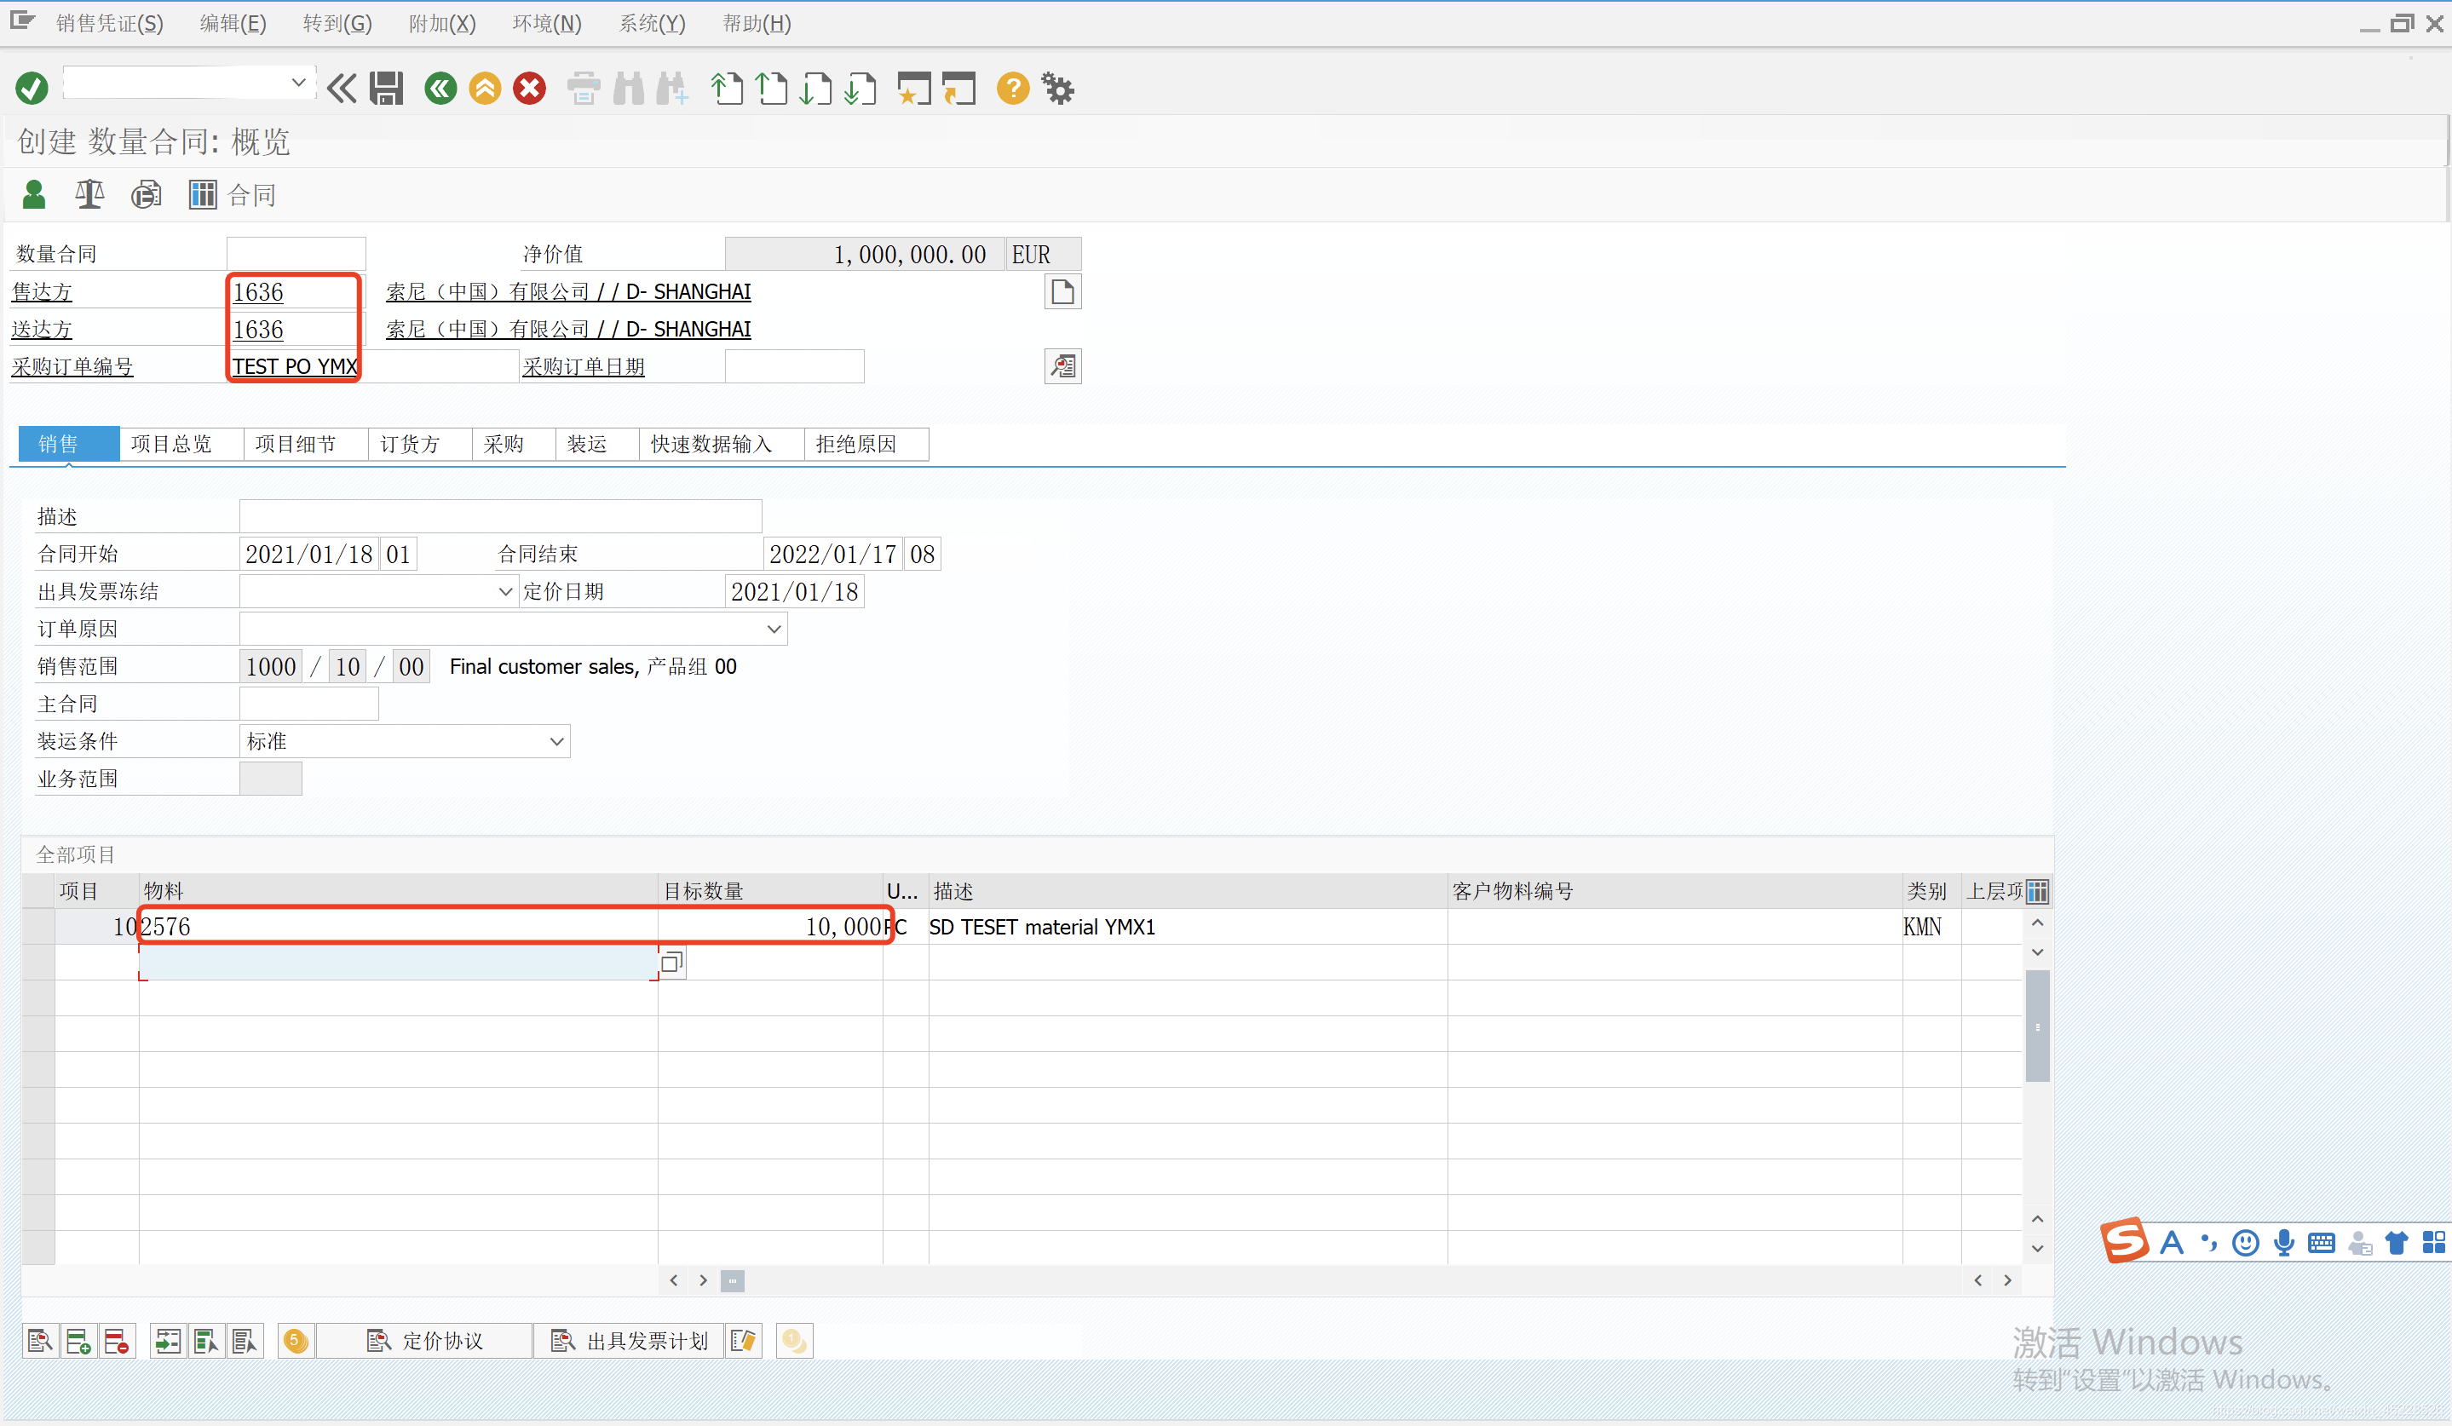The image size is (2452, 1426).
Task: Click the Save floppy disk icon
Action: (386, 89)
